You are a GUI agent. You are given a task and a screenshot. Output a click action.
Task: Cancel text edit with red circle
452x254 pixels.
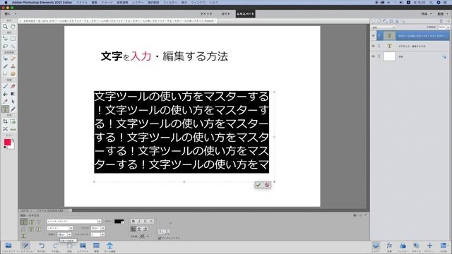(267, 185)
